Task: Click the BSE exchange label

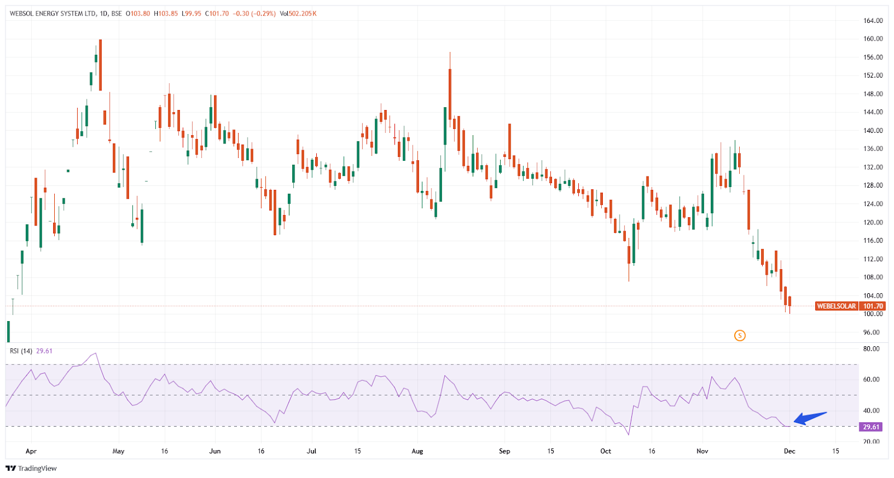Action: click(x=116, y=13)
